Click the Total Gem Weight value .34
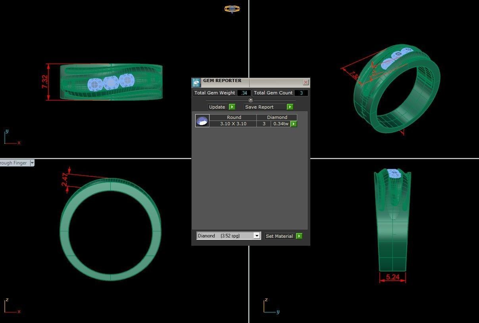Screen dimensions: 479x323 pos(244,93)
